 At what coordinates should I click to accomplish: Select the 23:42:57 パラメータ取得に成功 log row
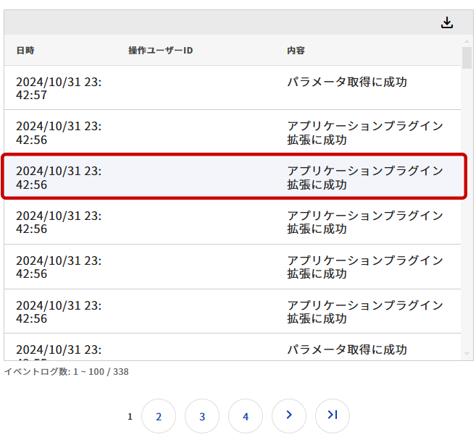tap(232, 88)
